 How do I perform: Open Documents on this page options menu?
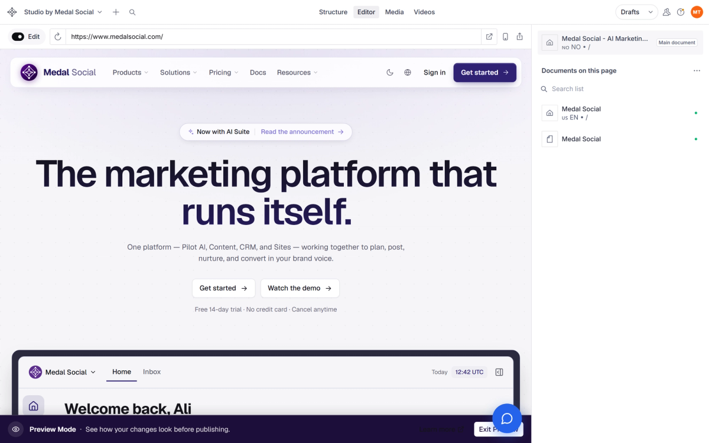pos(697,71)
